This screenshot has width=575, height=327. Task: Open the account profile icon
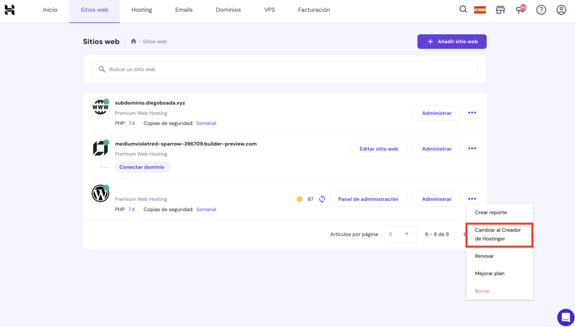click(x=561, y=10)
